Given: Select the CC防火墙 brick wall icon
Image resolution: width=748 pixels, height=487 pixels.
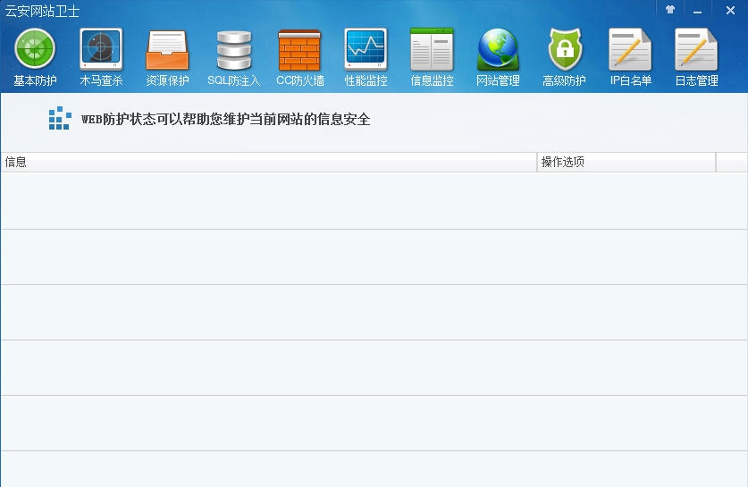Looking at the screenshot, I should click(299, 50).
